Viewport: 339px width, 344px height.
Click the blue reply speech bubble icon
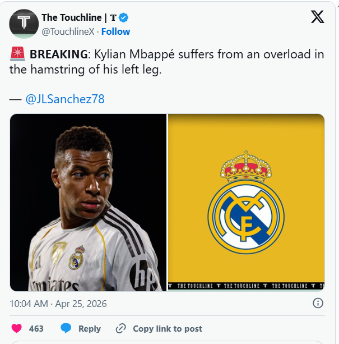[x=66, y=328]
